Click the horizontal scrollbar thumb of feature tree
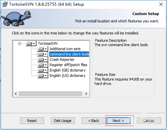Screen dimensions: 167x130 tap(51, 94)
